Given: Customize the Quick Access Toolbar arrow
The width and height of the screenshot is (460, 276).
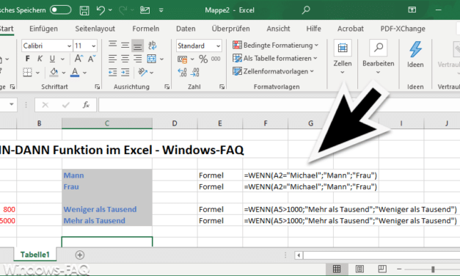Looking at the screenshot, I should point(161,10).
